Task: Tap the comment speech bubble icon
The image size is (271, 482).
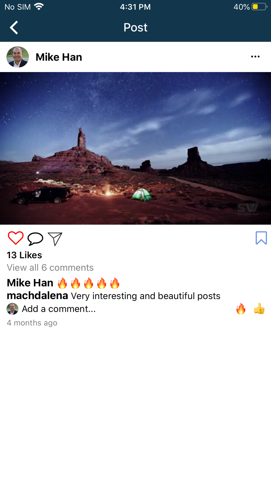Action: coord(35,239)
